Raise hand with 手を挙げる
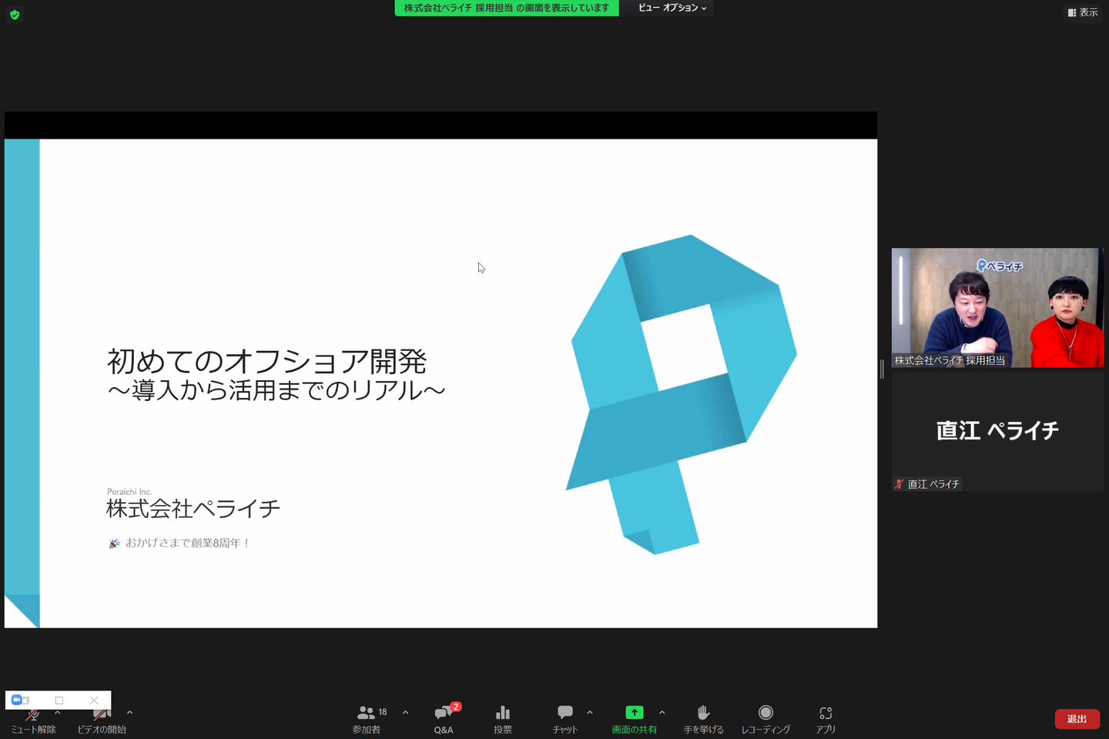Screen dimensions: 1109x739 704,720
